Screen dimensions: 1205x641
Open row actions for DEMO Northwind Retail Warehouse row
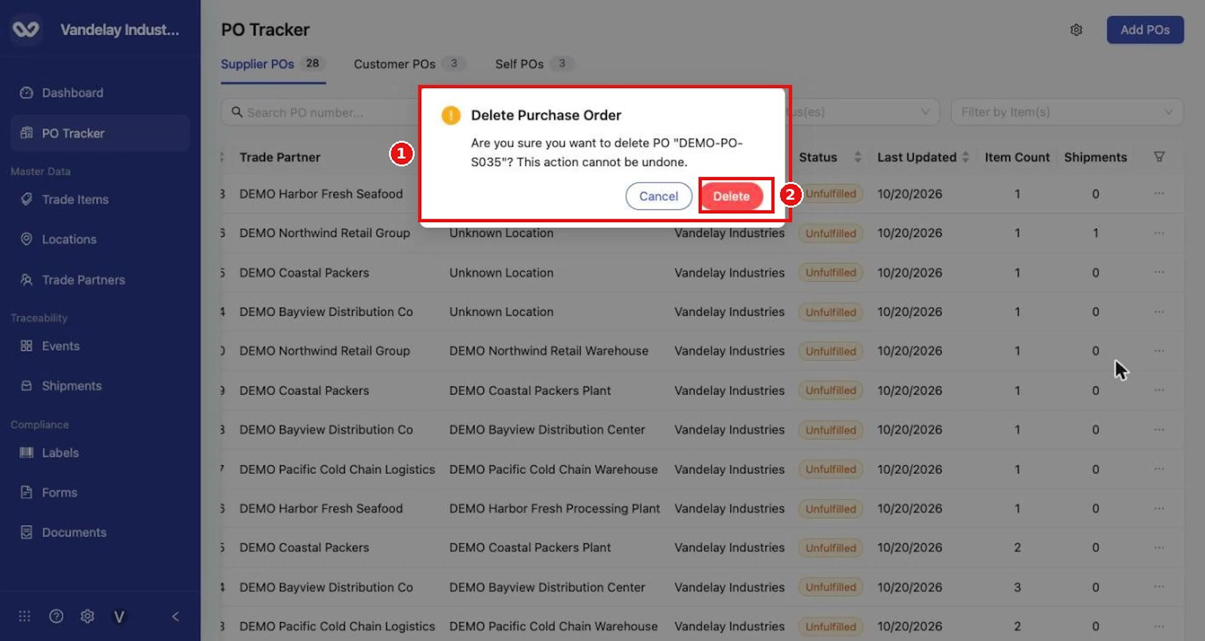pos(1159,351)
